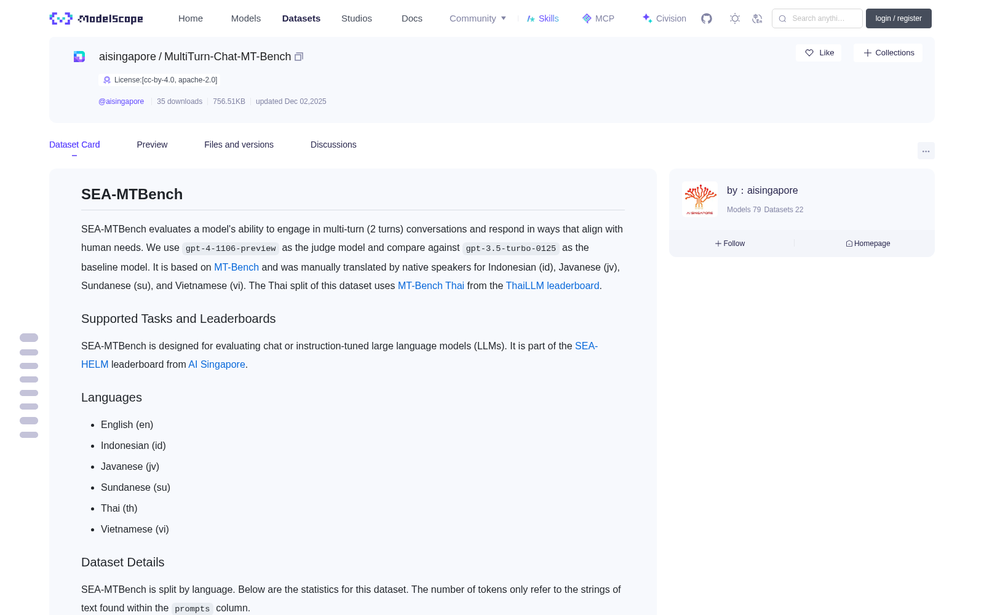The image size is (984, 615).
Task: Open the MT-Bench Thai link
Action: click(431, 286)
